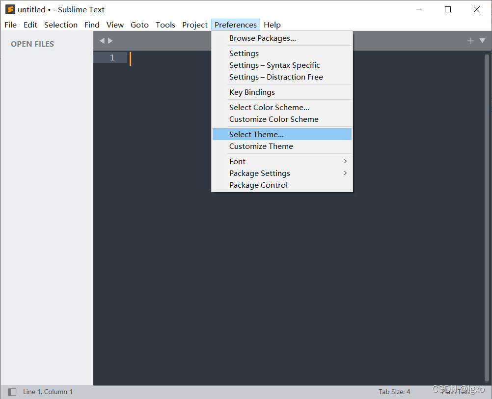Open the Help menu
Viewport: 492px width, 399px height.
point(272,25)
